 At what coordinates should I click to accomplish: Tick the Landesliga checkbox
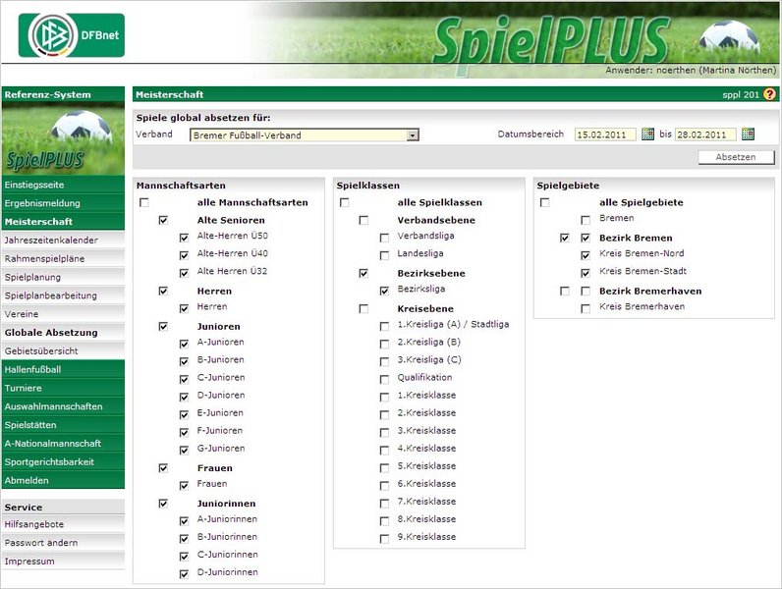point(385,255)
